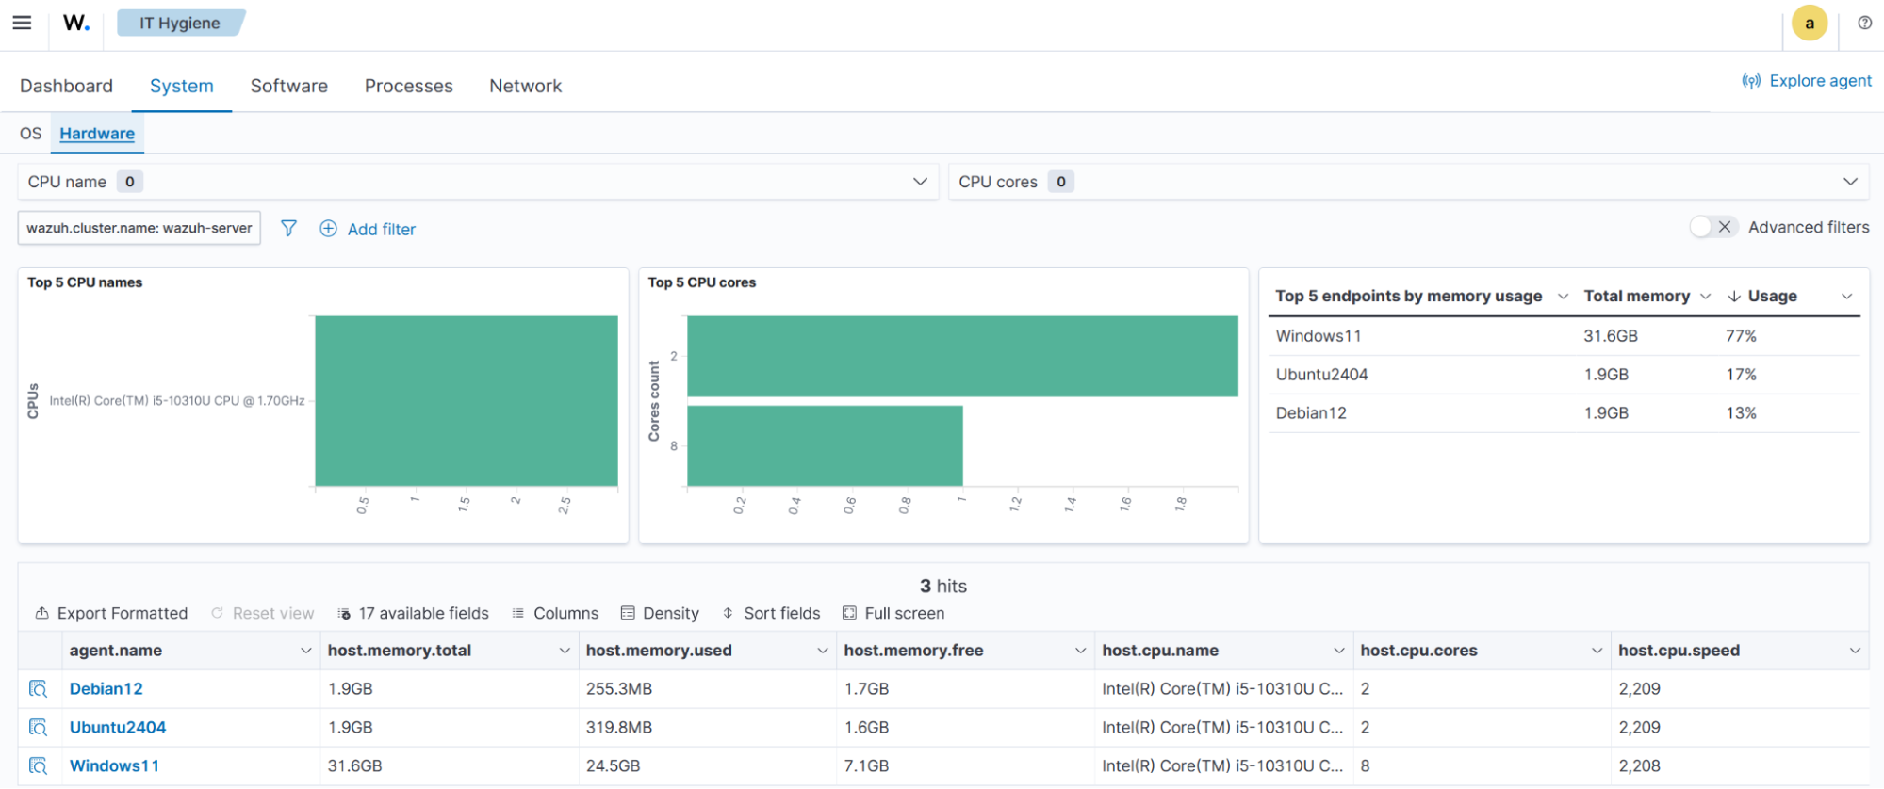Screen dimensions: 1884x789
Task: Switch to the Software tab
Action: pos(288,86)
